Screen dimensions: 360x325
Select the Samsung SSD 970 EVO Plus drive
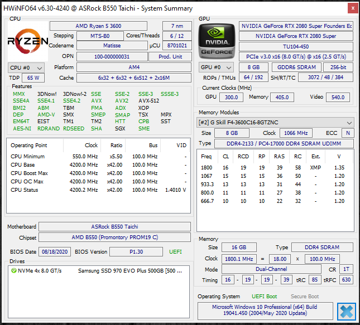tap(99, 270)
